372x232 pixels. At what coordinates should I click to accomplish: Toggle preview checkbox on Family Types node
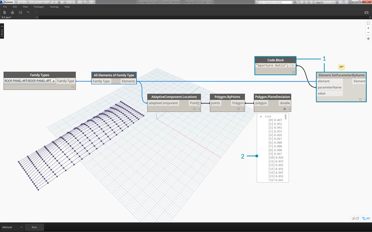(x=73, y=87)
